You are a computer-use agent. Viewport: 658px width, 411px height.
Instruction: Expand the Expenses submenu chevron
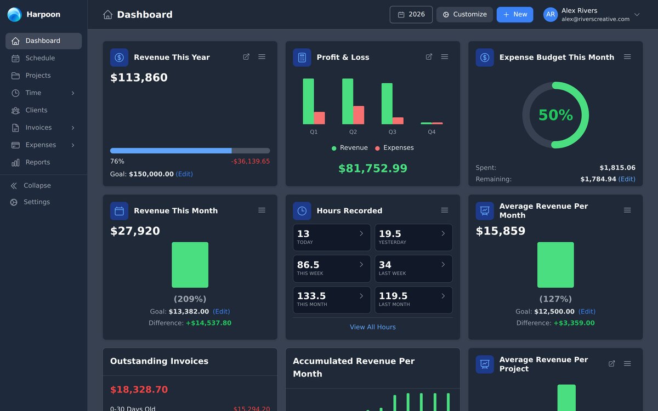[73, 145]
